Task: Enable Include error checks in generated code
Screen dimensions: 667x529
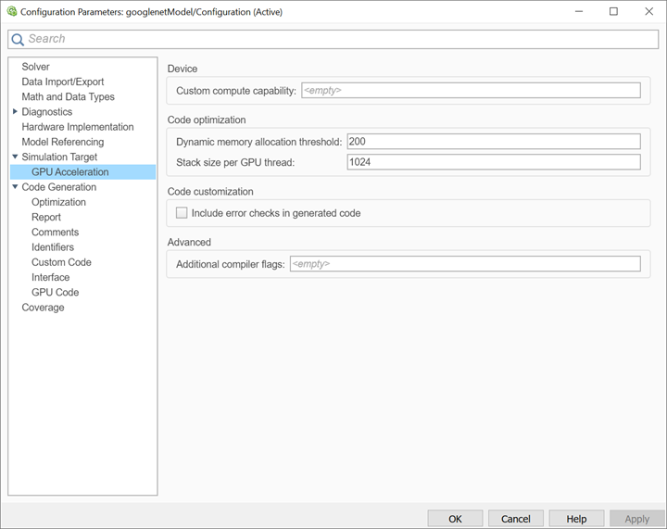Action: coord(182,213)
